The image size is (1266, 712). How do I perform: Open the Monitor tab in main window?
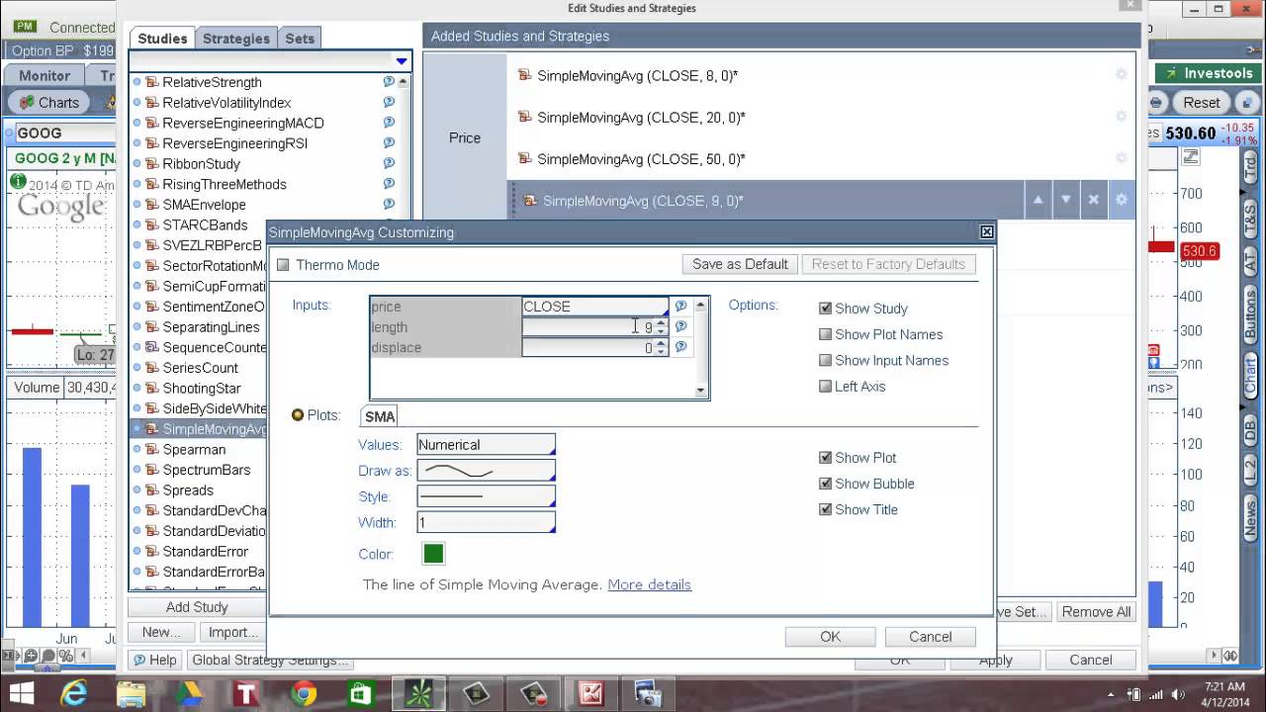[45, 75]
